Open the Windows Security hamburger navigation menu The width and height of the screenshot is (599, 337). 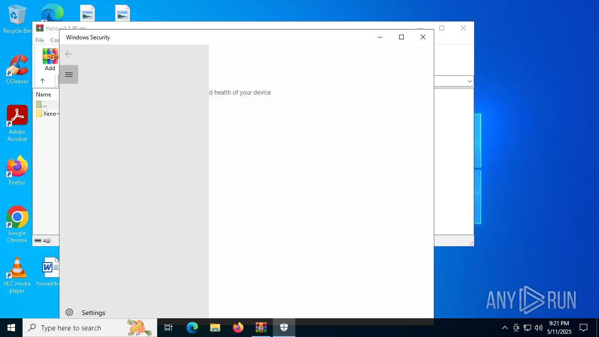point(69,74)
